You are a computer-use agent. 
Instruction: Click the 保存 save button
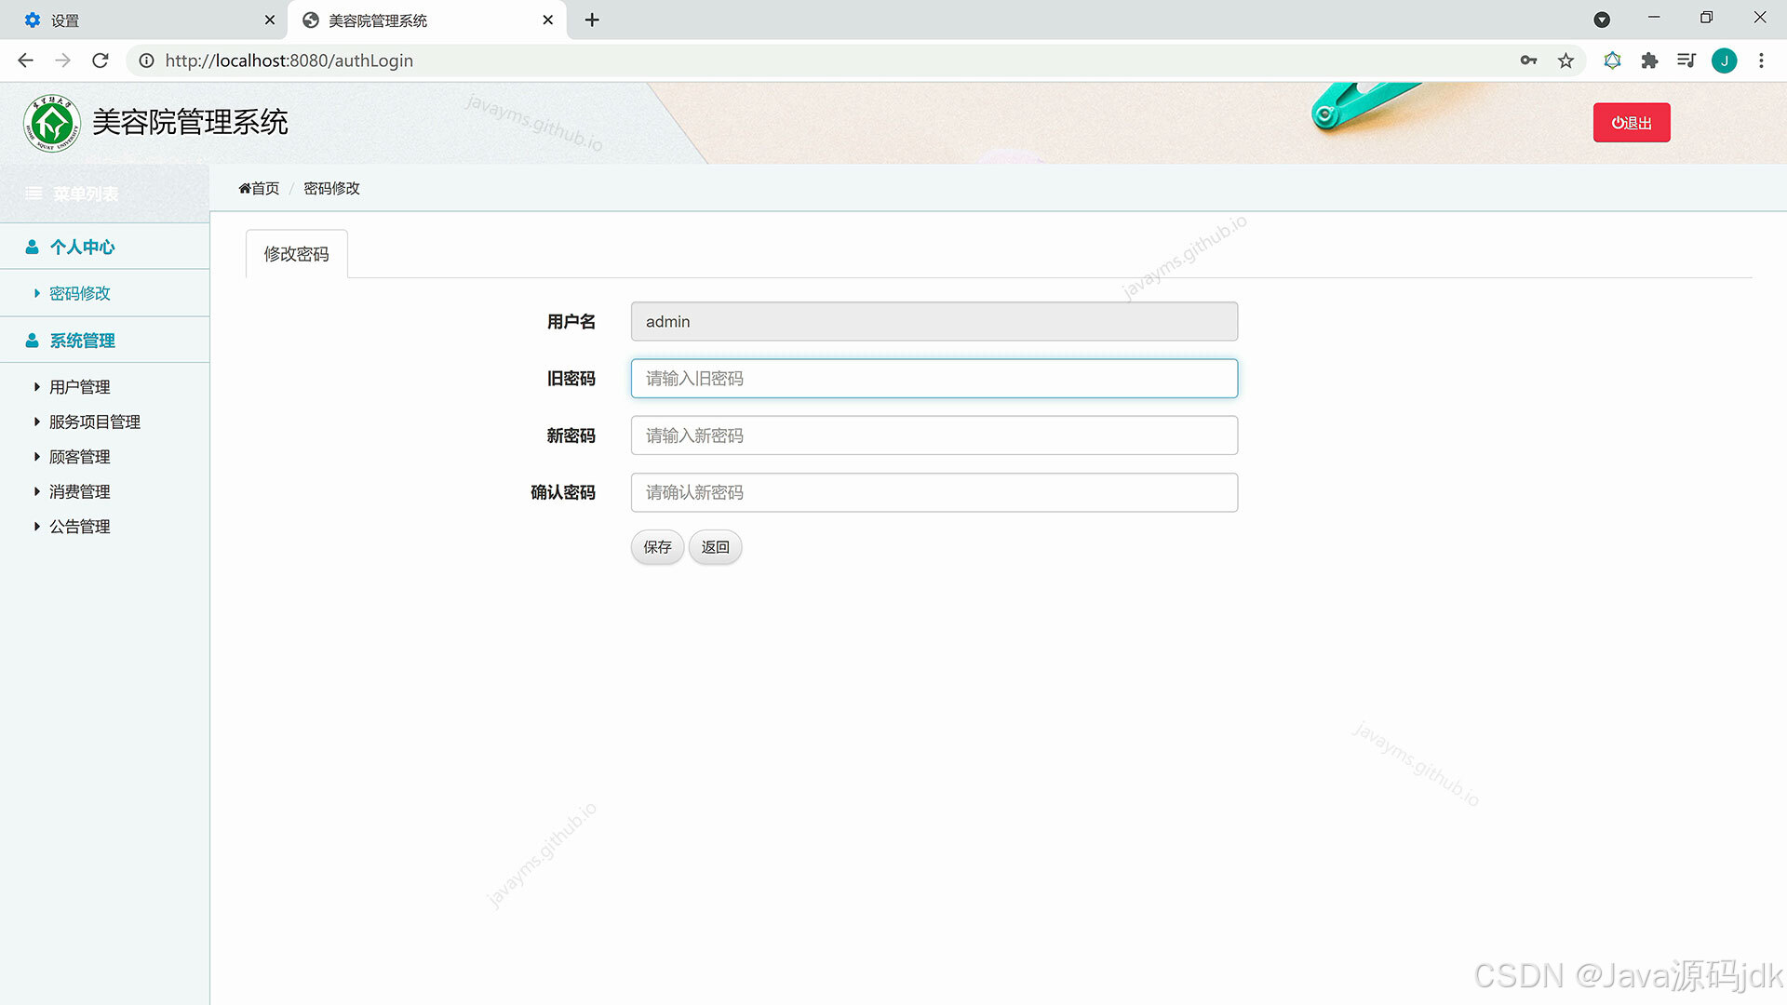pyautogui.click(x=657, y=547)
